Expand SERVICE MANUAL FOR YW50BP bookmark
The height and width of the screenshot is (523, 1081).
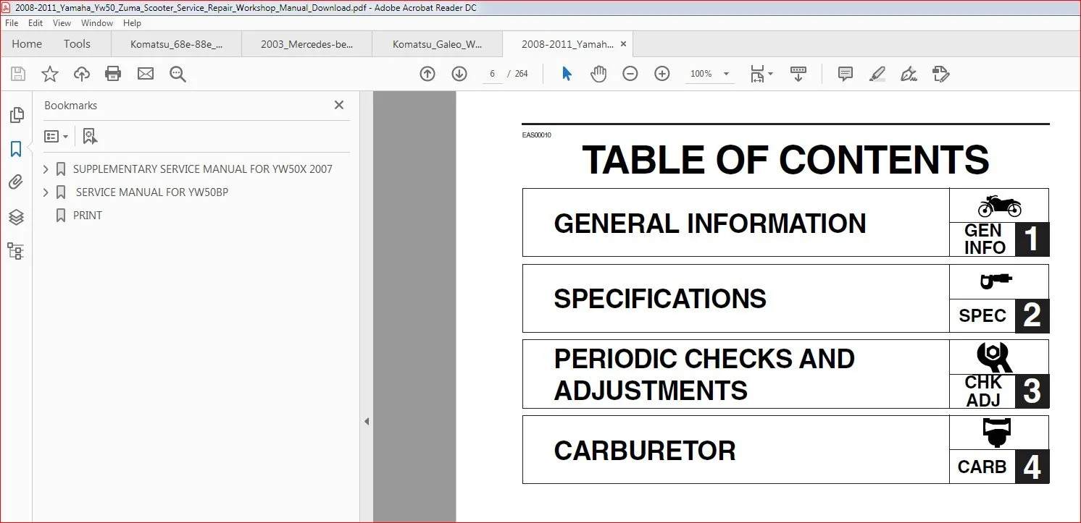(46, 192)
